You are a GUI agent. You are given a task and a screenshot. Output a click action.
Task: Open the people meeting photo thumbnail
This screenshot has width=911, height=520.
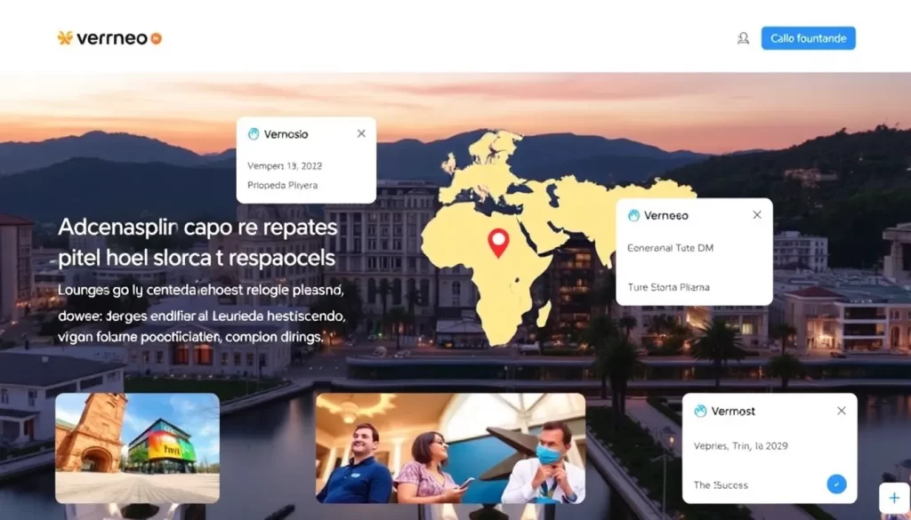click(450, 448)
